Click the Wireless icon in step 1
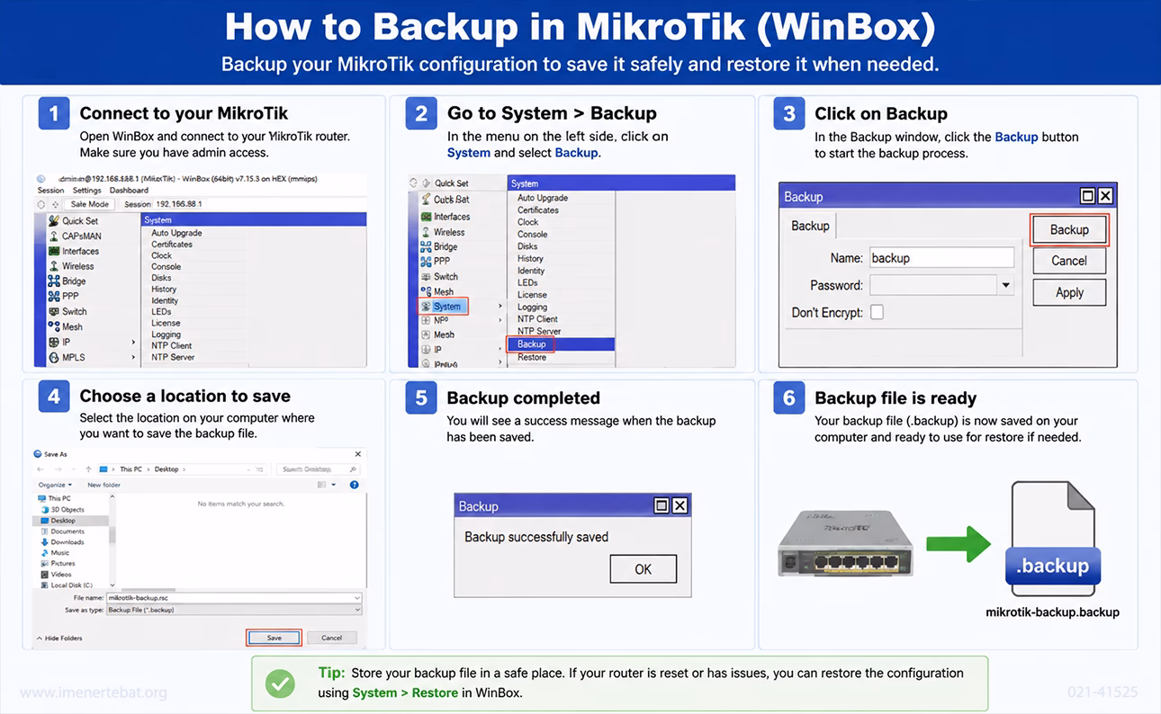Image resolution: width=1161 pixels, height=714 pixels. 54,266
